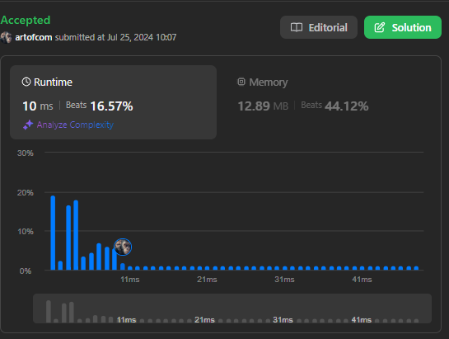Click the 30% y-axis label
The width and height of the screenshot is (449, 339).
pyautogui.click(x=26, y=153)
